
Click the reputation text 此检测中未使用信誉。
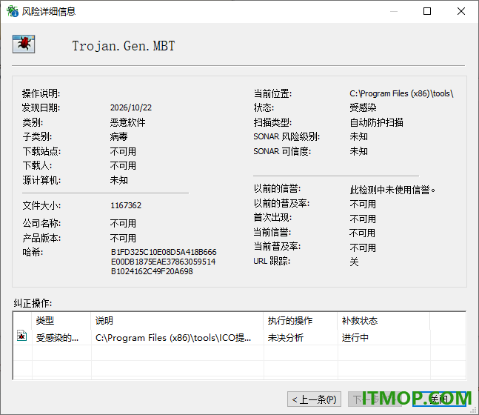pyautogui.click(x=393, y=190)
